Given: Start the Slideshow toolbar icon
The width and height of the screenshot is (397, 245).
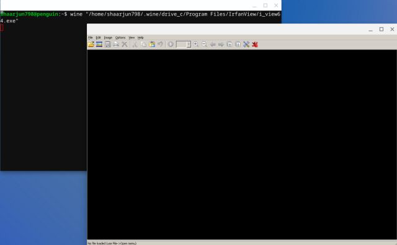Looking at the screenshot, I should [x=99, y=45].
